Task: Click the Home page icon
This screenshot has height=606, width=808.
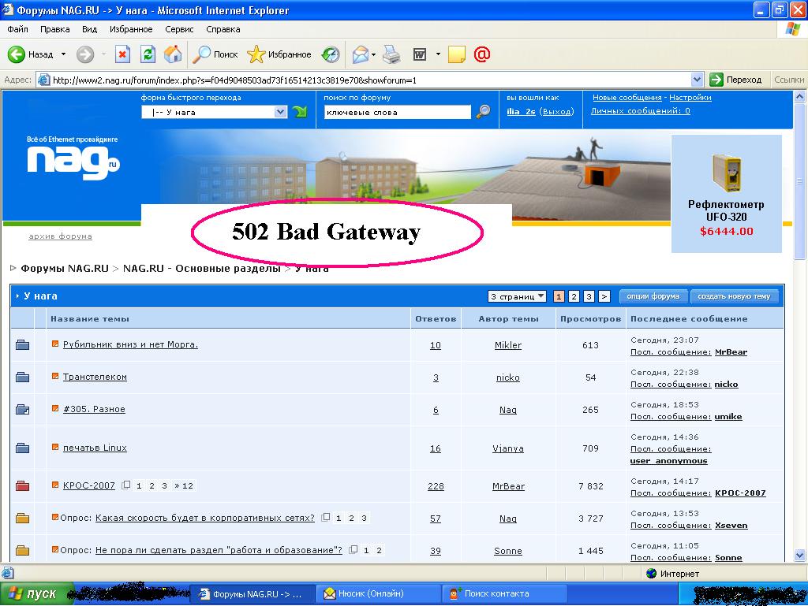Action: pos(173,54)
